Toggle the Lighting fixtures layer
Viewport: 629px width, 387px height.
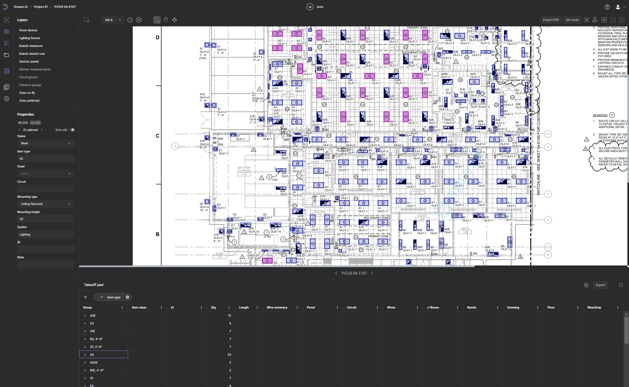click(30, 38)
